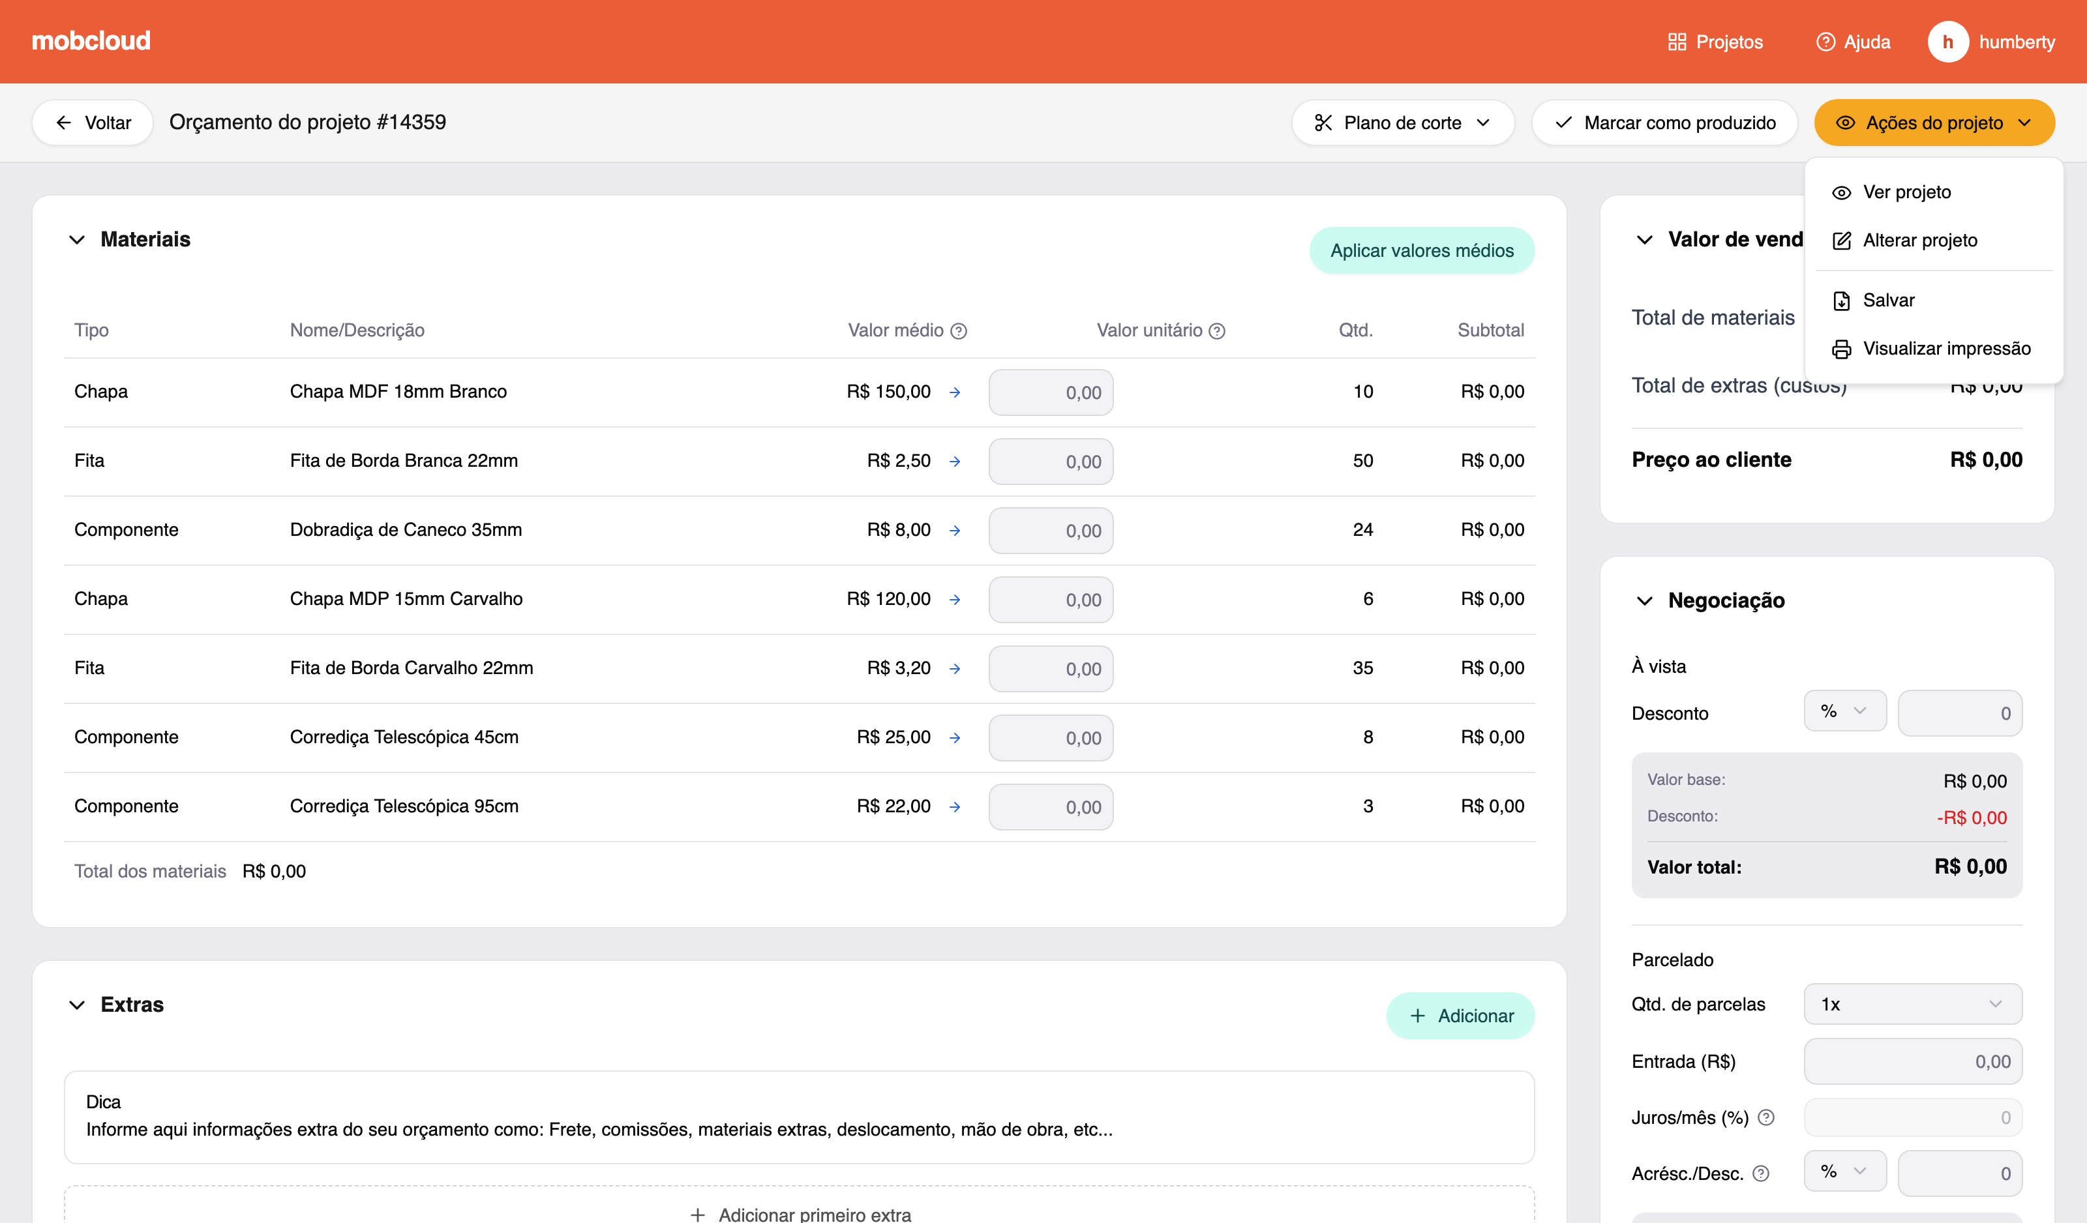Open the Acrésc./Desc. percent type dropdown

point(1844,1171)
